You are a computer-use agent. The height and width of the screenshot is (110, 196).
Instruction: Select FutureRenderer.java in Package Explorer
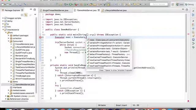click(x=24, y=44)
